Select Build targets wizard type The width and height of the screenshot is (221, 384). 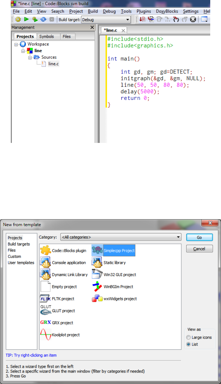[x=19, y=244]
